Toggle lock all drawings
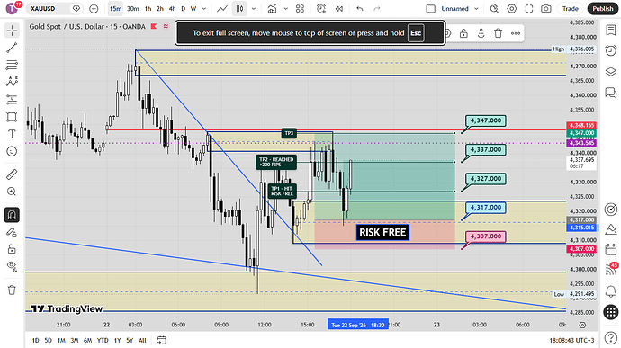Screen dimensions: 621x348 click(12, 249)
